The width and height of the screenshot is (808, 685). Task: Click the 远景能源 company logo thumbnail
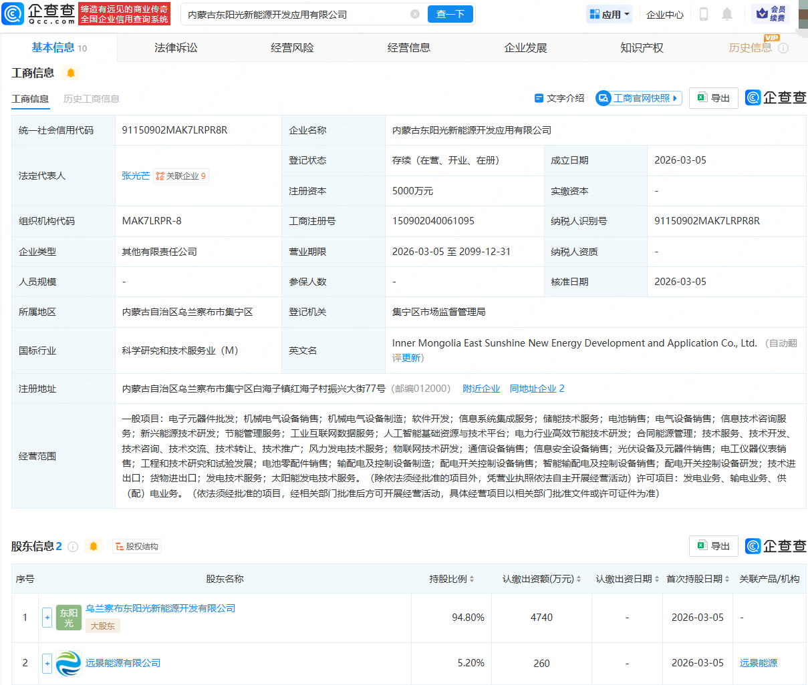[70, 664]
